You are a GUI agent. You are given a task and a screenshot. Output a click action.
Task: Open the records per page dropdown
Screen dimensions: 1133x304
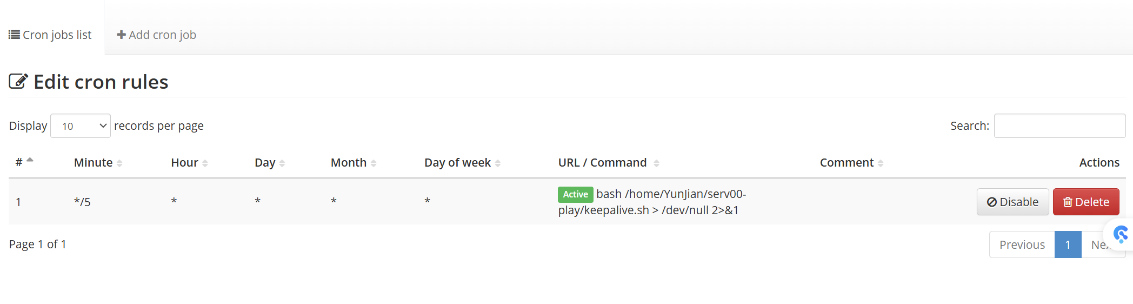[x=81, y=125]
